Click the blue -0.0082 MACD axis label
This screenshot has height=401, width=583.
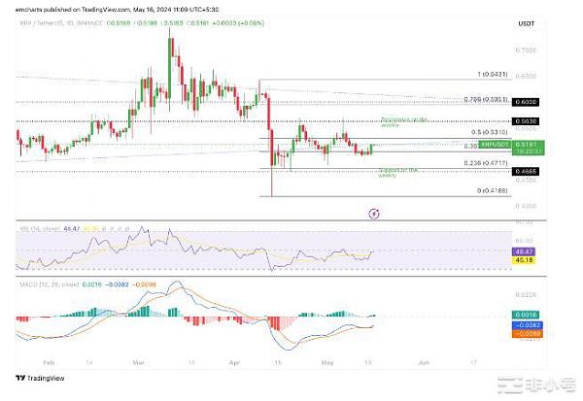[528, 325]
